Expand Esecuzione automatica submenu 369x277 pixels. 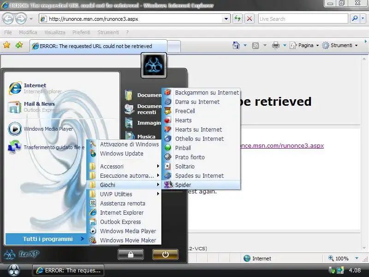[125, 176]
